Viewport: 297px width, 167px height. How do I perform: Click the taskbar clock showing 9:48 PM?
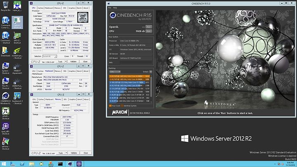[x=290, y=164]
